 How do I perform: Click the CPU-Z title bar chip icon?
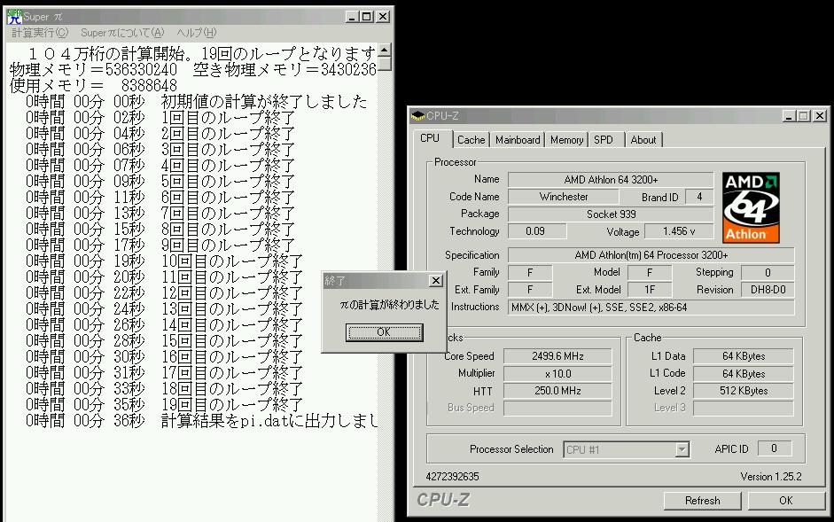pyautogui.click(x=418, y=115)
